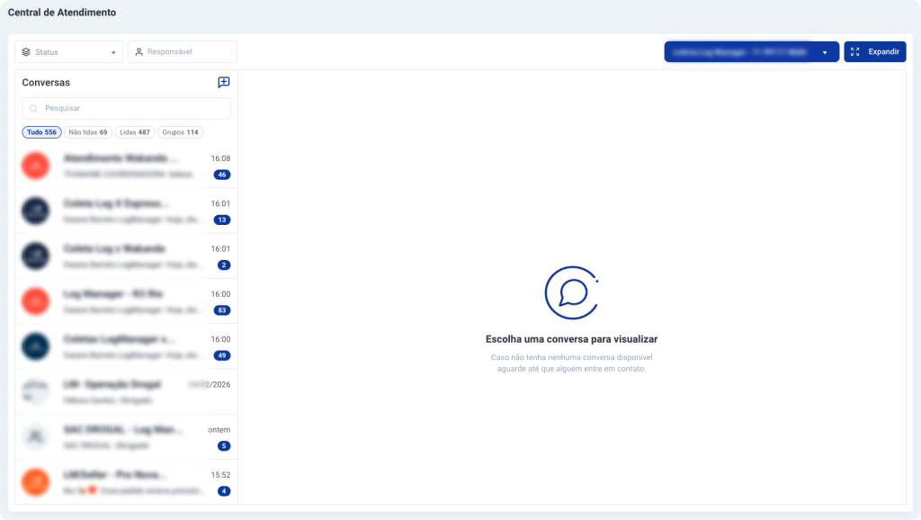Screen dimensions: 921x520
Task: Filter conversations by Não lidas 69
Action: pyautogui.click(x=88, y=132)
